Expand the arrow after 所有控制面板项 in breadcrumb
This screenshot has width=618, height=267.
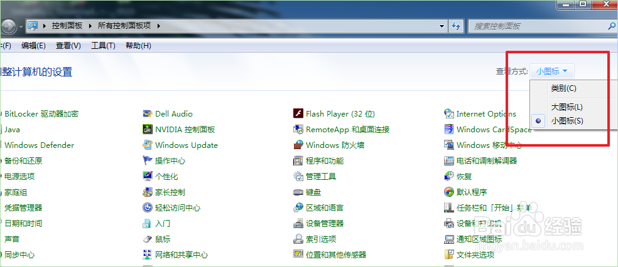coord(159,26)
